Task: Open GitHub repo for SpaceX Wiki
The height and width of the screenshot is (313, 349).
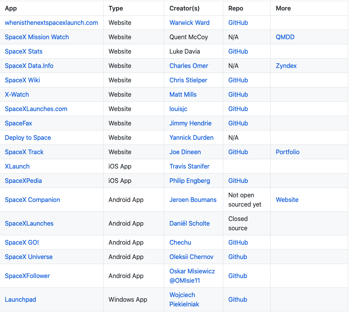Action: (238, 80)
